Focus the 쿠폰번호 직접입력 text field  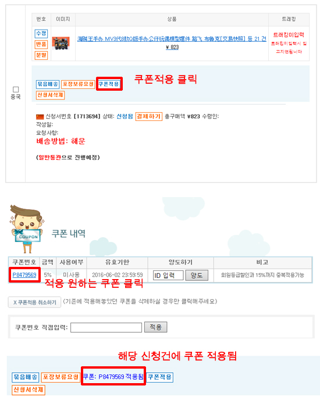[106, 327]
